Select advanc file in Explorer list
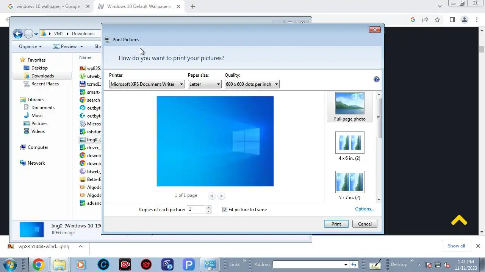The height and width of the screenshot is (272, 485). (90, 203)
